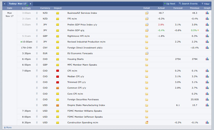Image resolution: width=214 pixels, height=130 pixels.
Task: Open graph for Empire State Manufacturing Index
Action: point(207,105)
